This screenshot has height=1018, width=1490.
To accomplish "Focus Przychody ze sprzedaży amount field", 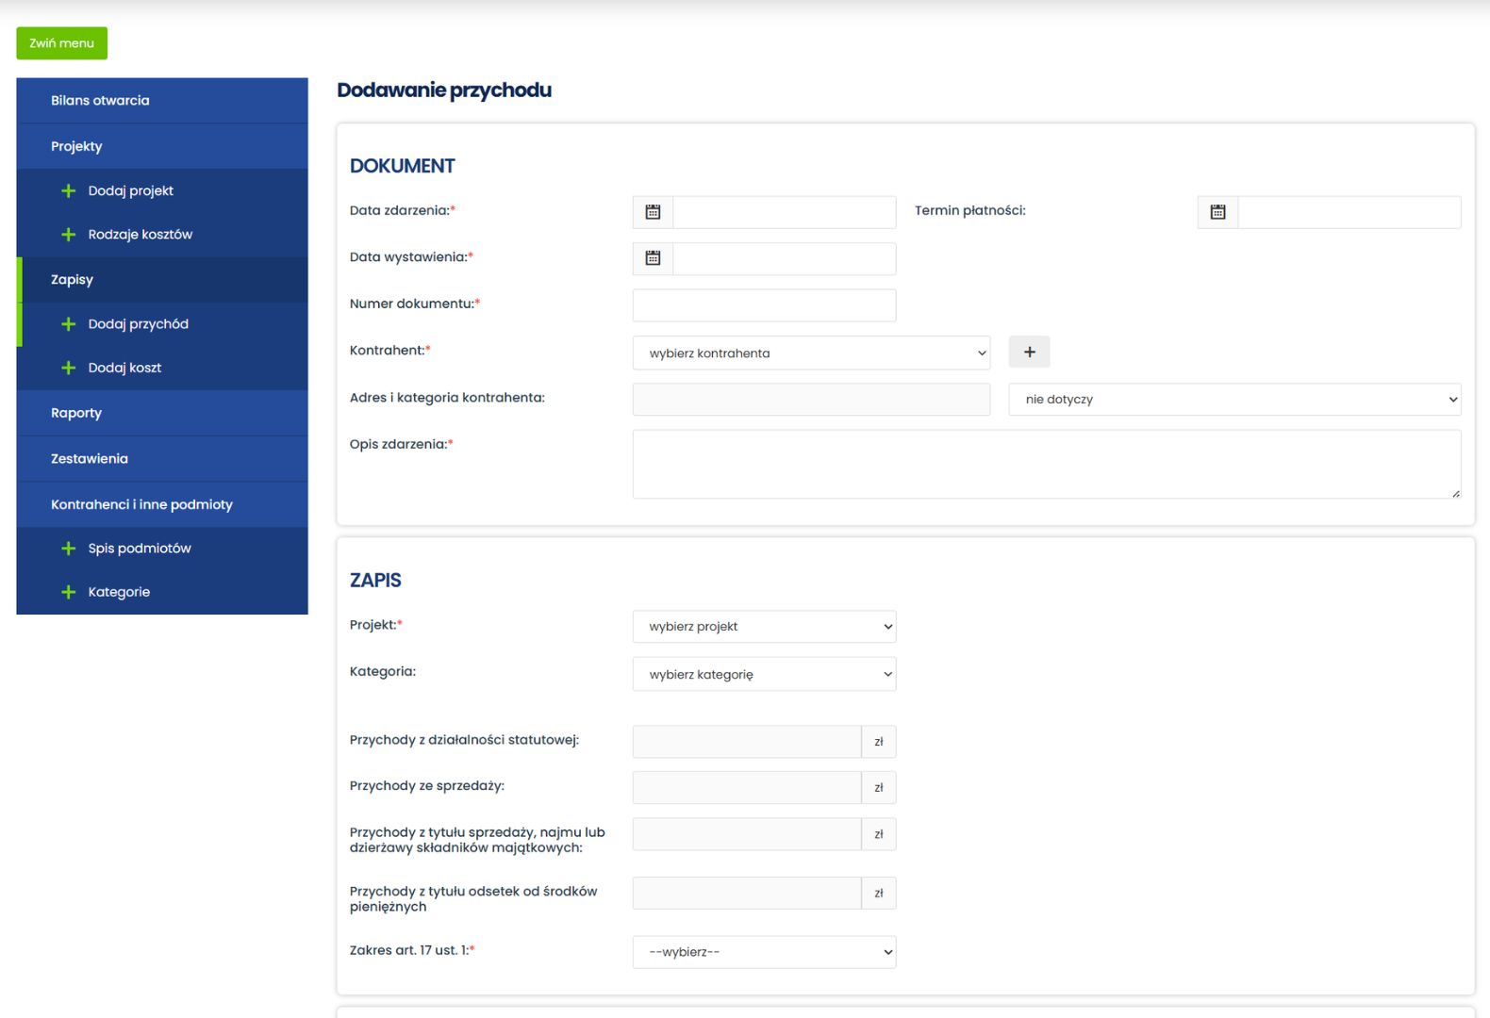I will tap(747, 787).
